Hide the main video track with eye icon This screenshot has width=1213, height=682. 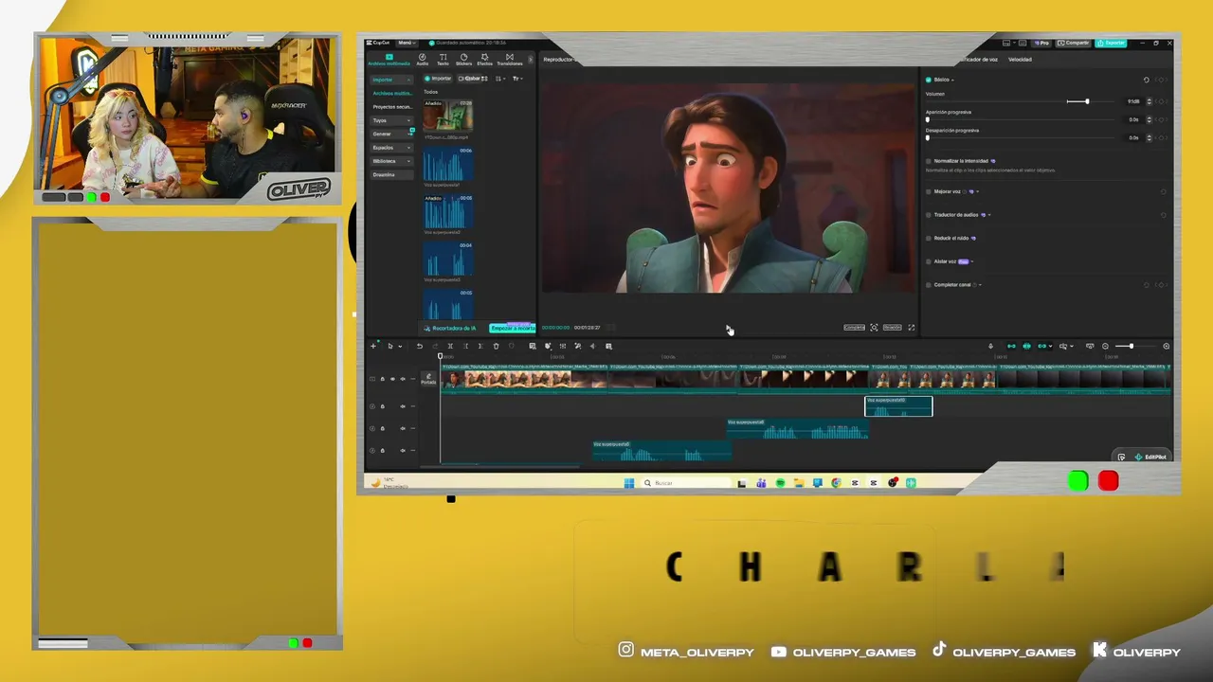(x=392, y=379)
